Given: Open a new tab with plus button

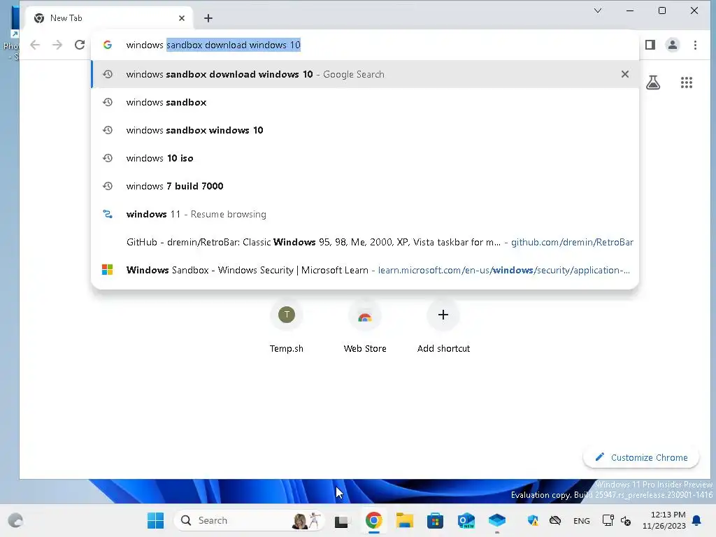Looking at the screenshot, I should (x=208, y=18).
